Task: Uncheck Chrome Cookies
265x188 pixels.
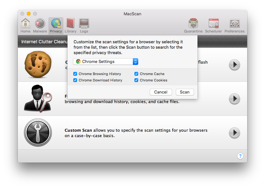Action: (136, 80)
